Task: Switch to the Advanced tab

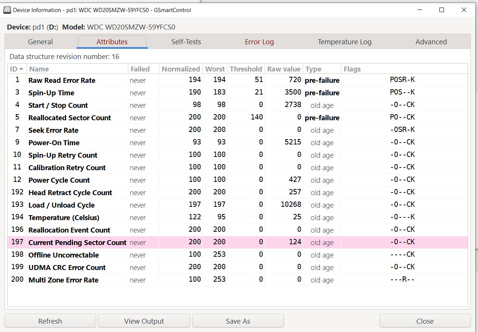Action: point(431,42)
